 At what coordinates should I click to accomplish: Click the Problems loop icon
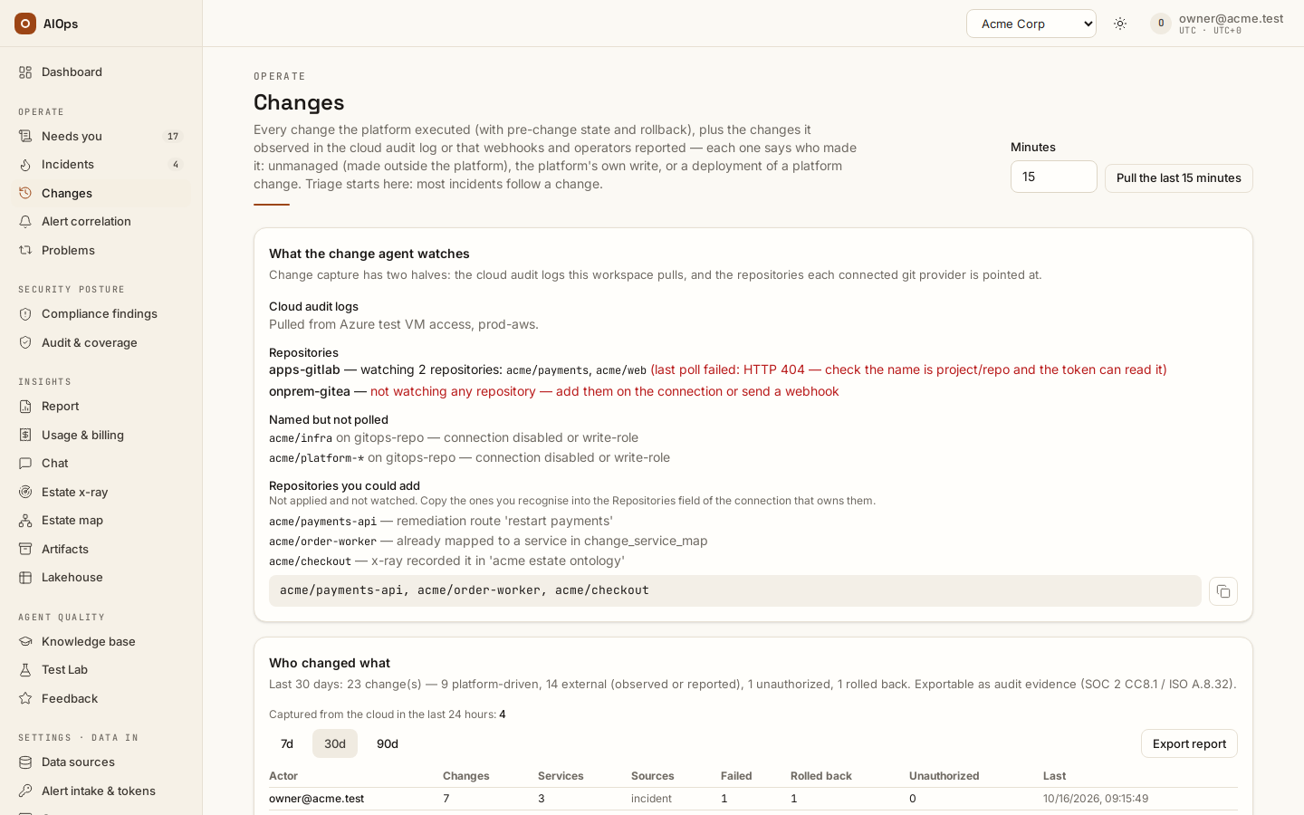click(25, 251)
